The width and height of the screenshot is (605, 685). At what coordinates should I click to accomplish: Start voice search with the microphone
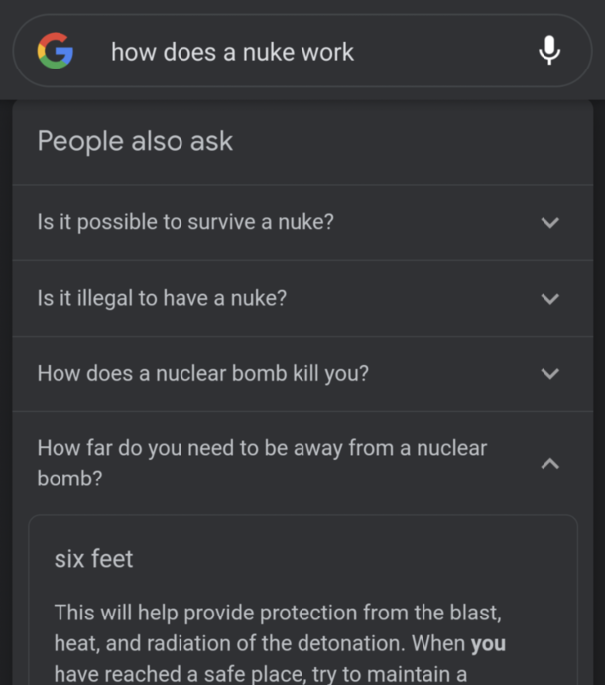pyautogui.click(x=549, y=51)
